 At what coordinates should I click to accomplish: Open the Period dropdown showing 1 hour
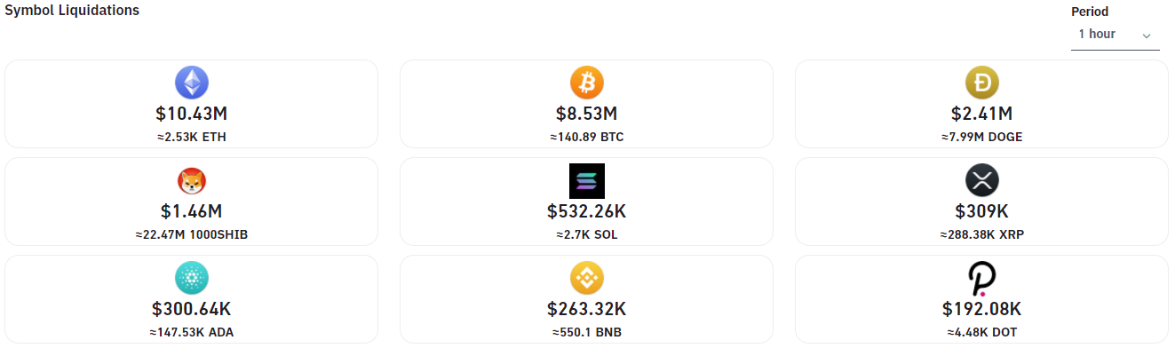[x=1115, y=35]
